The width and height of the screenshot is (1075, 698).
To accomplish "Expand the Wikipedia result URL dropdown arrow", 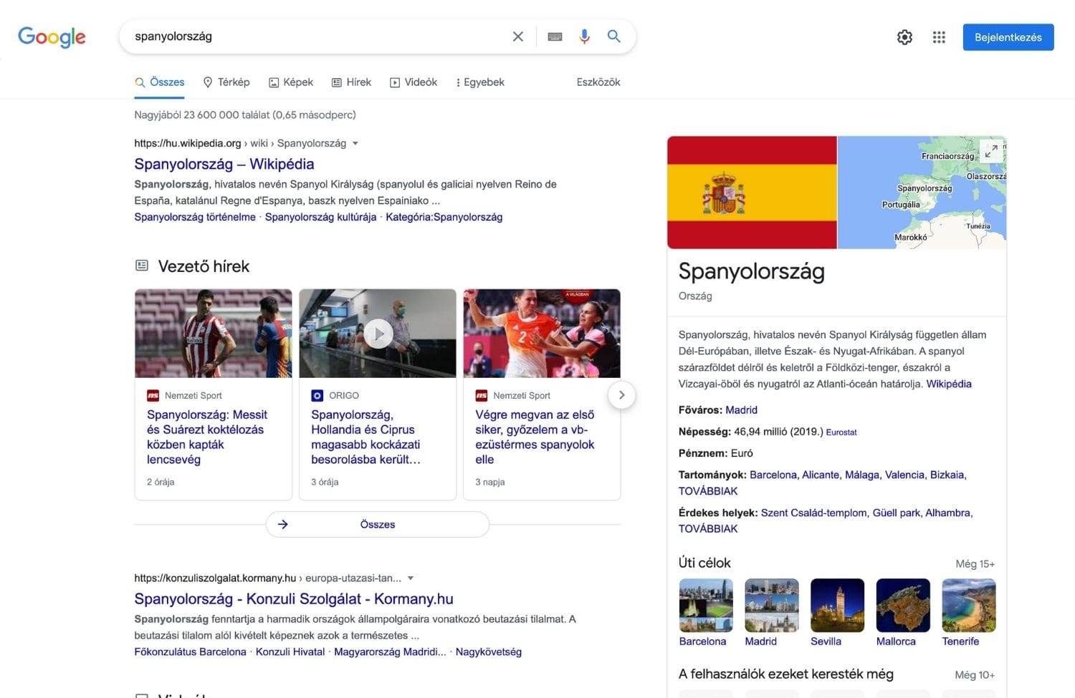I will (x=355, y=143).
